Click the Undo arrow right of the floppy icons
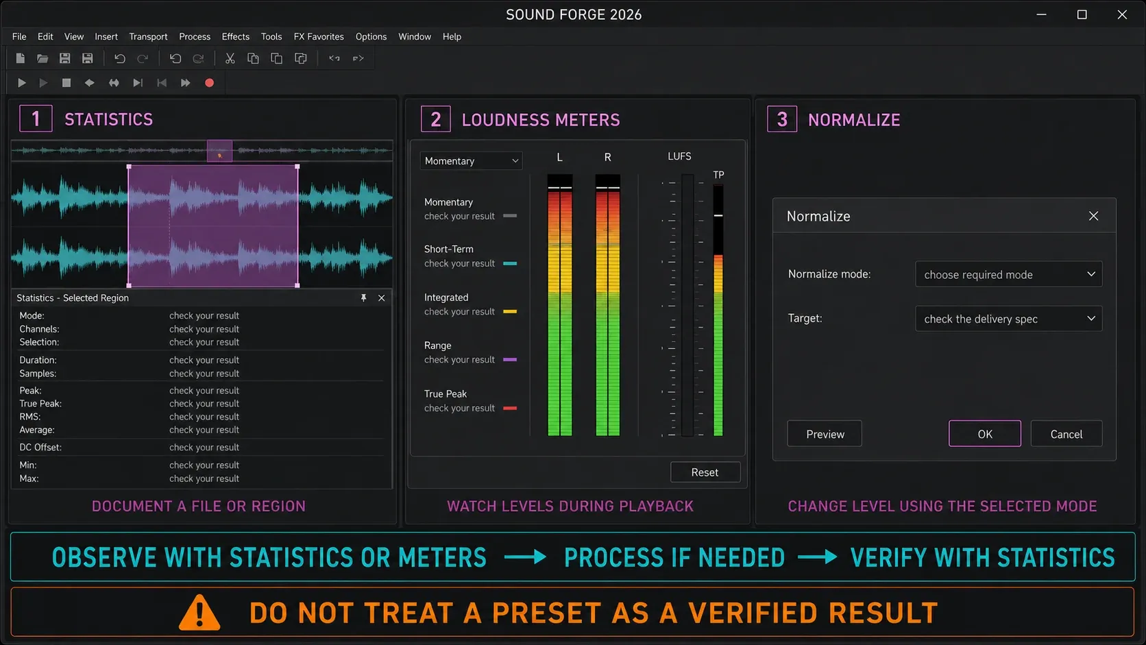Screen dimensions: 1146x645 [120, 58]
